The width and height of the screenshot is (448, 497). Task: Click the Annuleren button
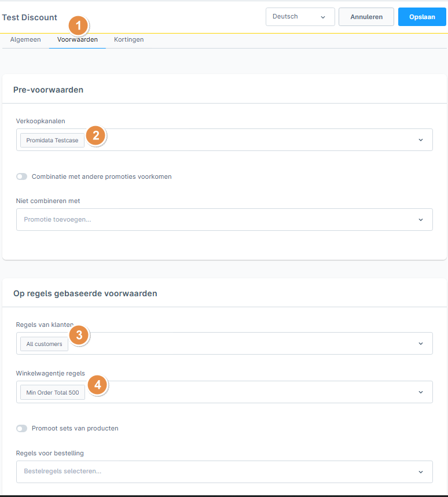point(366,17)
